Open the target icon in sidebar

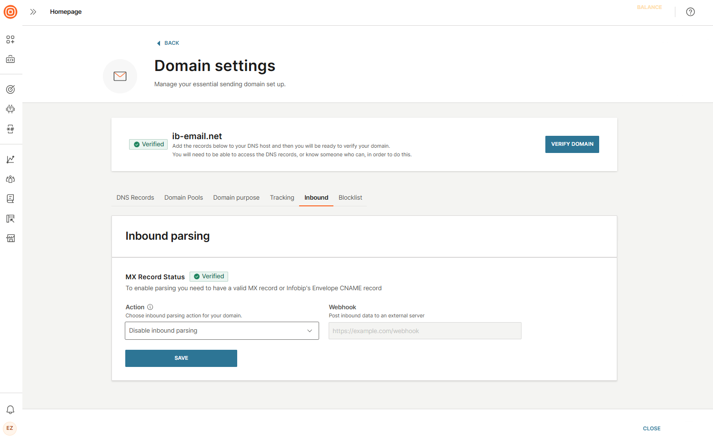[x=10, y=90]
